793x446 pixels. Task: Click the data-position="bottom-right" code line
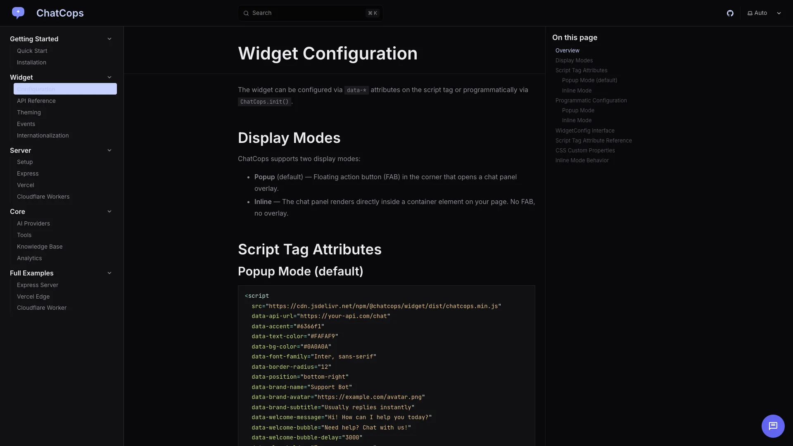[300, 377]
